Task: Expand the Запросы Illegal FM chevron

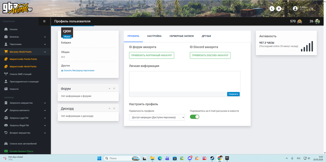Action: point(45,125)
